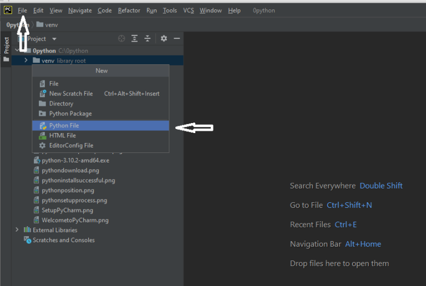Choose Directory in the New menu
The height and width of the screenshot is (286, 426).
(100, 104)
